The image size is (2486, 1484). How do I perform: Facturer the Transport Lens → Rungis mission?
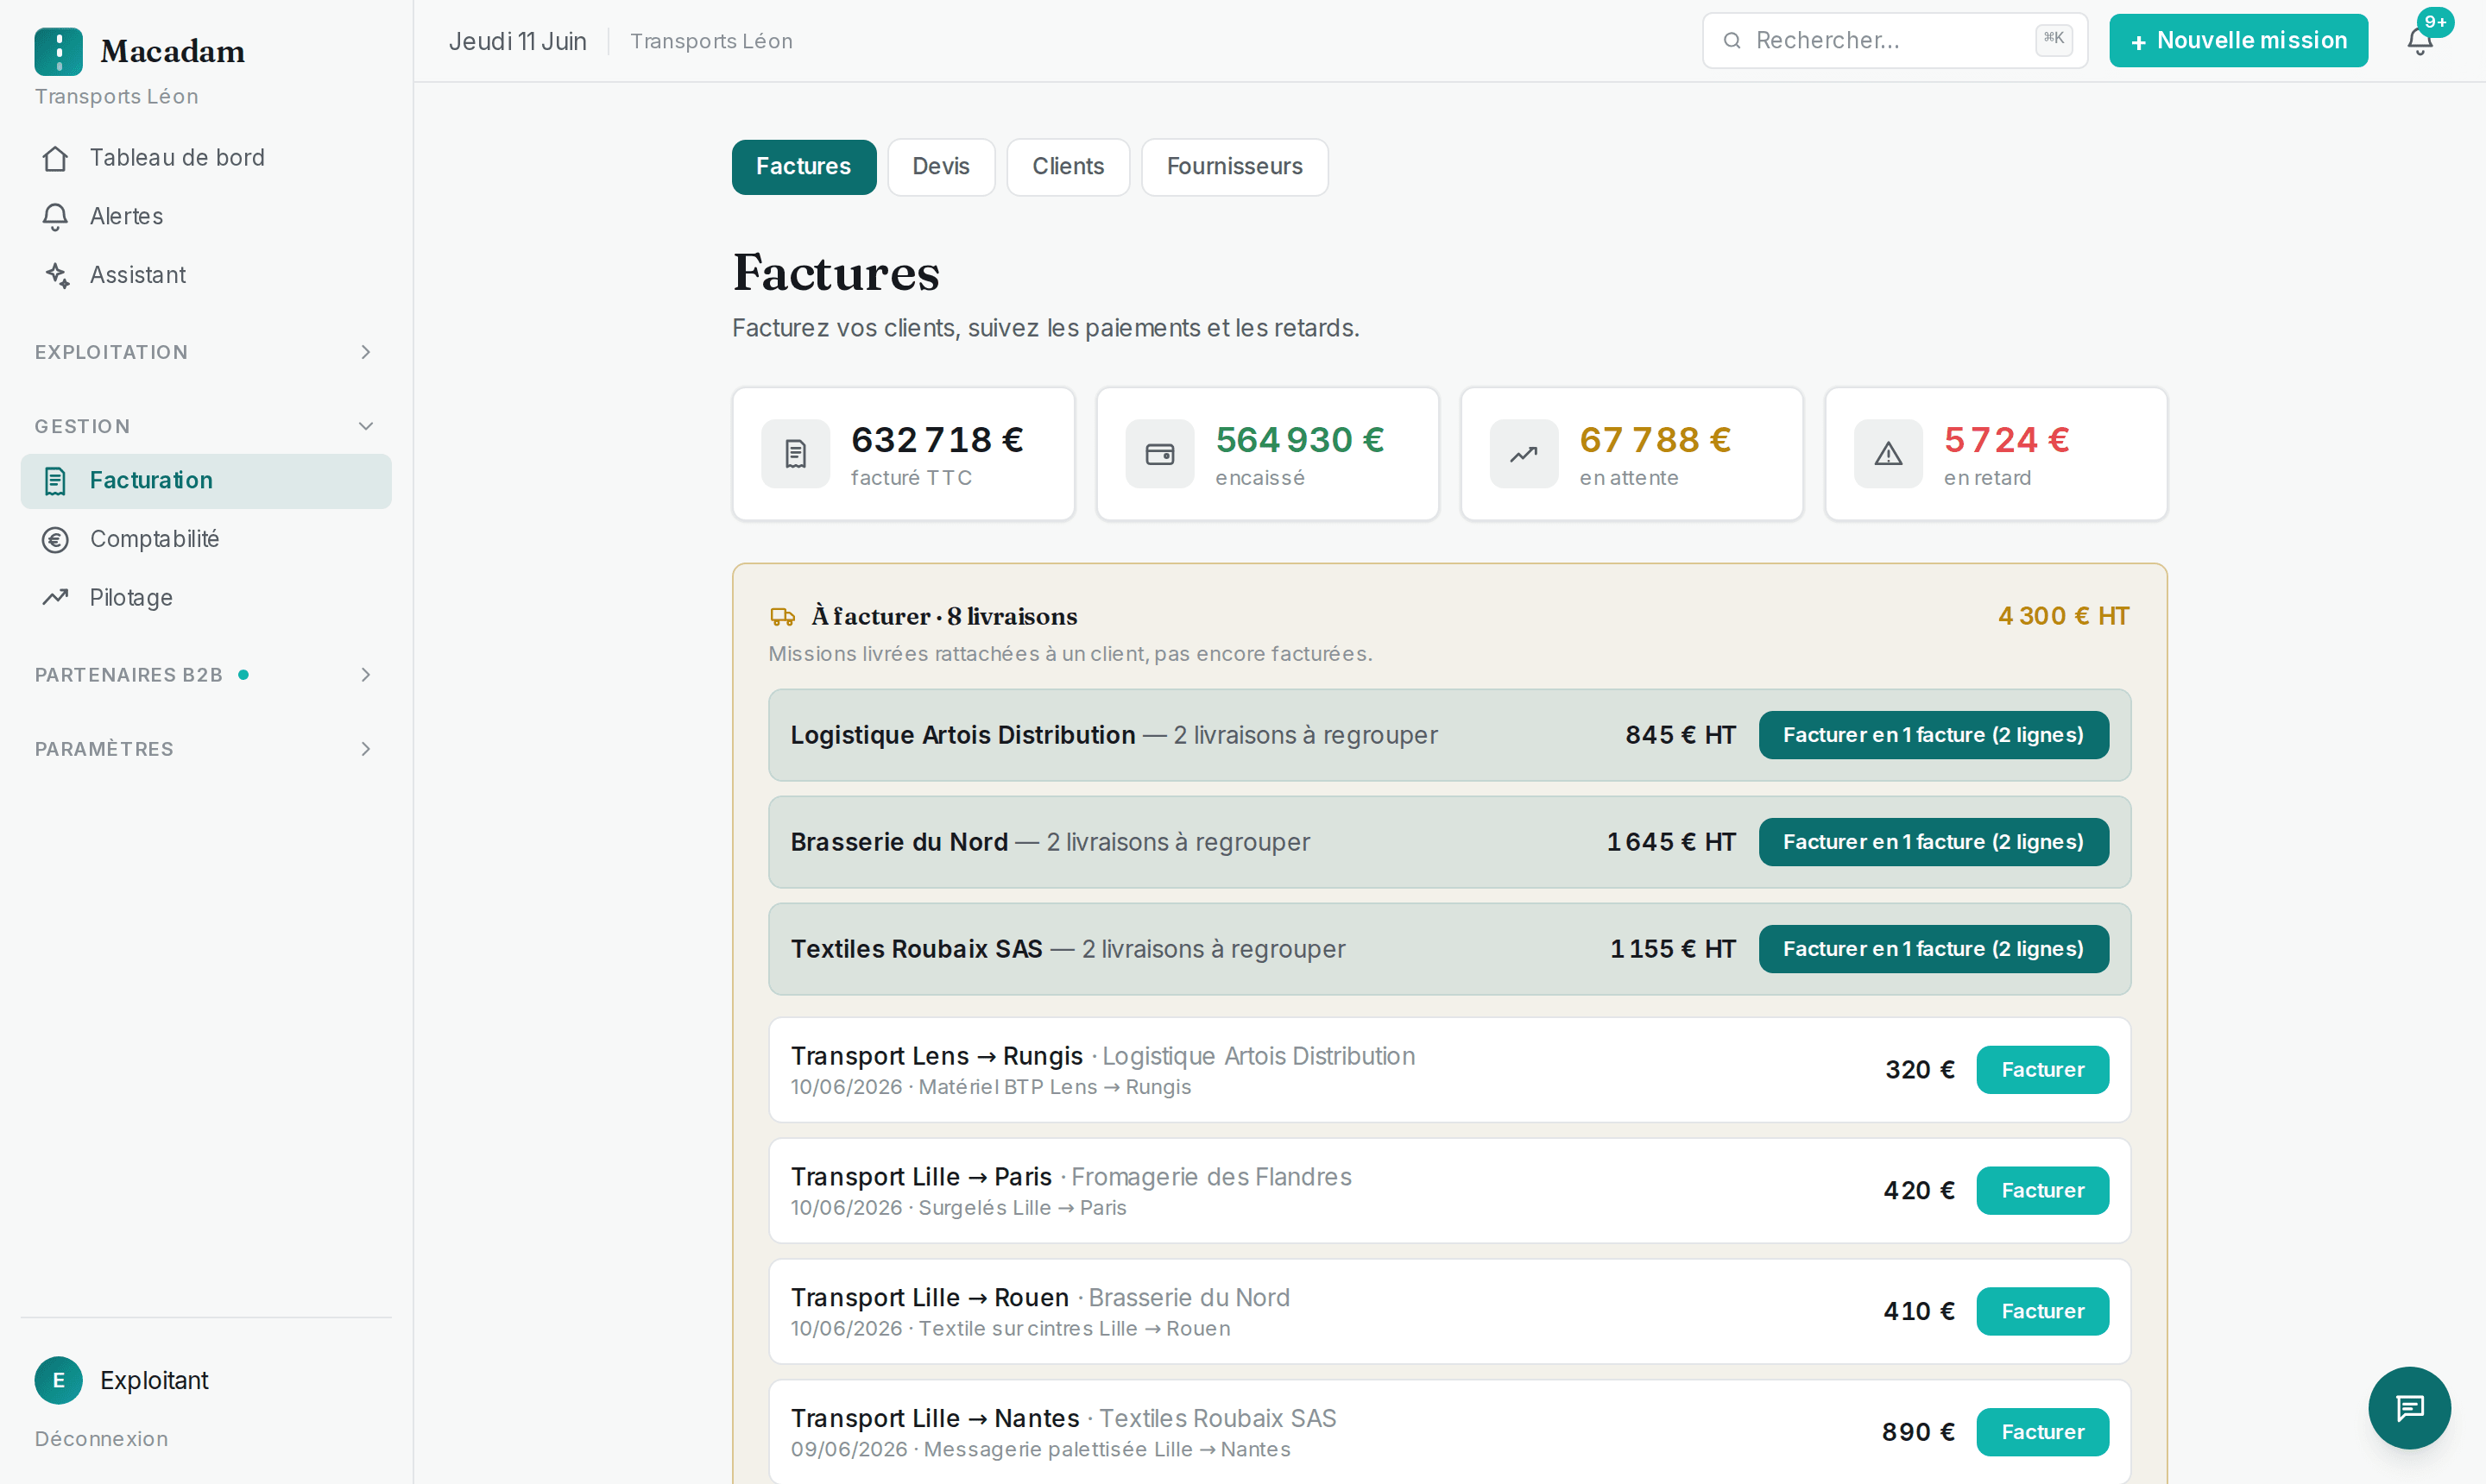tap(2041, 1070)
